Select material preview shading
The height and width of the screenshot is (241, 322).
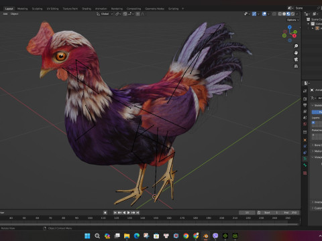(288, 14)
